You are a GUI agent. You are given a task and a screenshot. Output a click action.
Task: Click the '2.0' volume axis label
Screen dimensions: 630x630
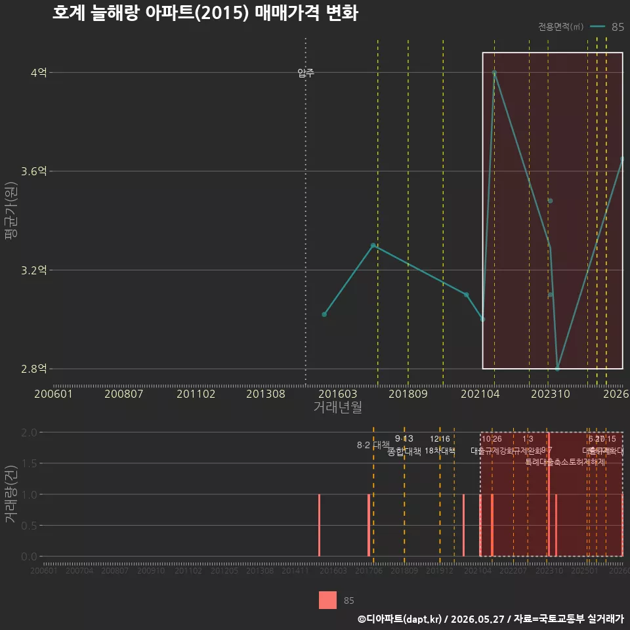[29, 432]
